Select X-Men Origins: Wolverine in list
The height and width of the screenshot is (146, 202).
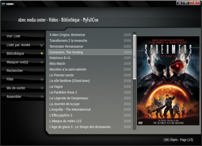[90, 35]
